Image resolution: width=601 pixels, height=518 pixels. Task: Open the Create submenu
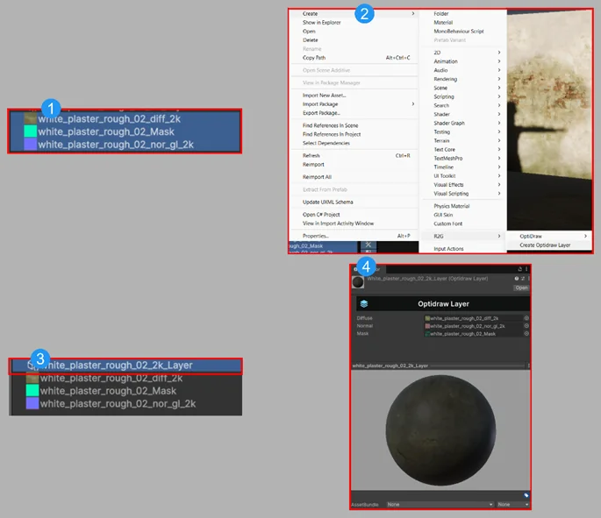pos(354,14)
